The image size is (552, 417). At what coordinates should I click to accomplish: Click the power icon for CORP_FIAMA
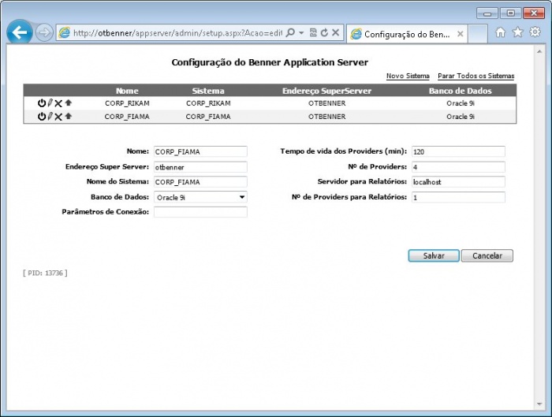pos(41,117)
